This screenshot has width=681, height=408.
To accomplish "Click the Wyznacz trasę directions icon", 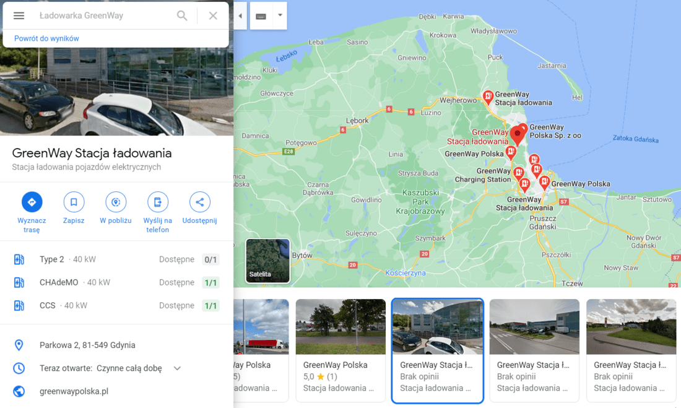I will pyautogui.click(x=32, y=202).
